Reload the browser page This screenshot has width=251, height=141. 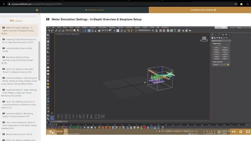pos(4,4)
